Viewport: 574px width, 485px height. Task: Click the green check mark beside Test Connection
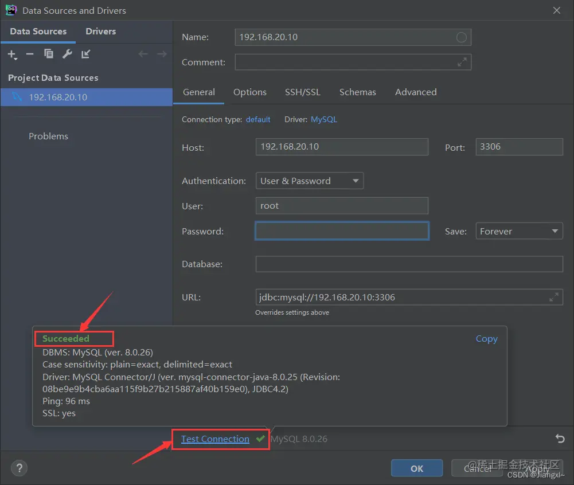point(260,439)
